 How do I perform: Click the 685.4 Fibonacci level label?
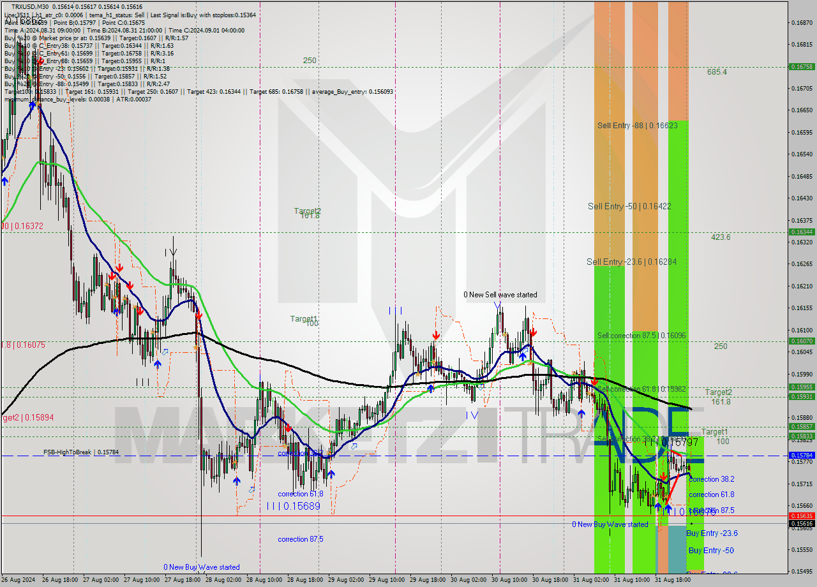(x=717, y=72)
